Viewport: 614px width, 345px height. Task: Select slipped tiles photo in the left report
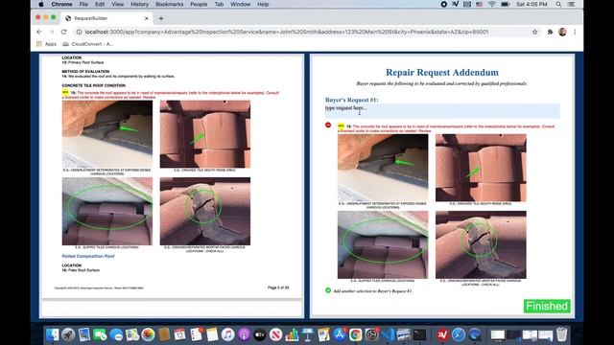[107, 211]
